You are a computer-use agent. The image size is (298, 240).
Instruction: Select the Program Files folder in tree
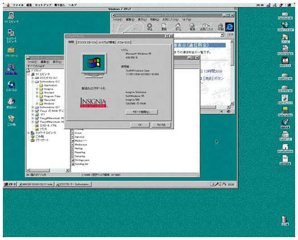(50, 96)
